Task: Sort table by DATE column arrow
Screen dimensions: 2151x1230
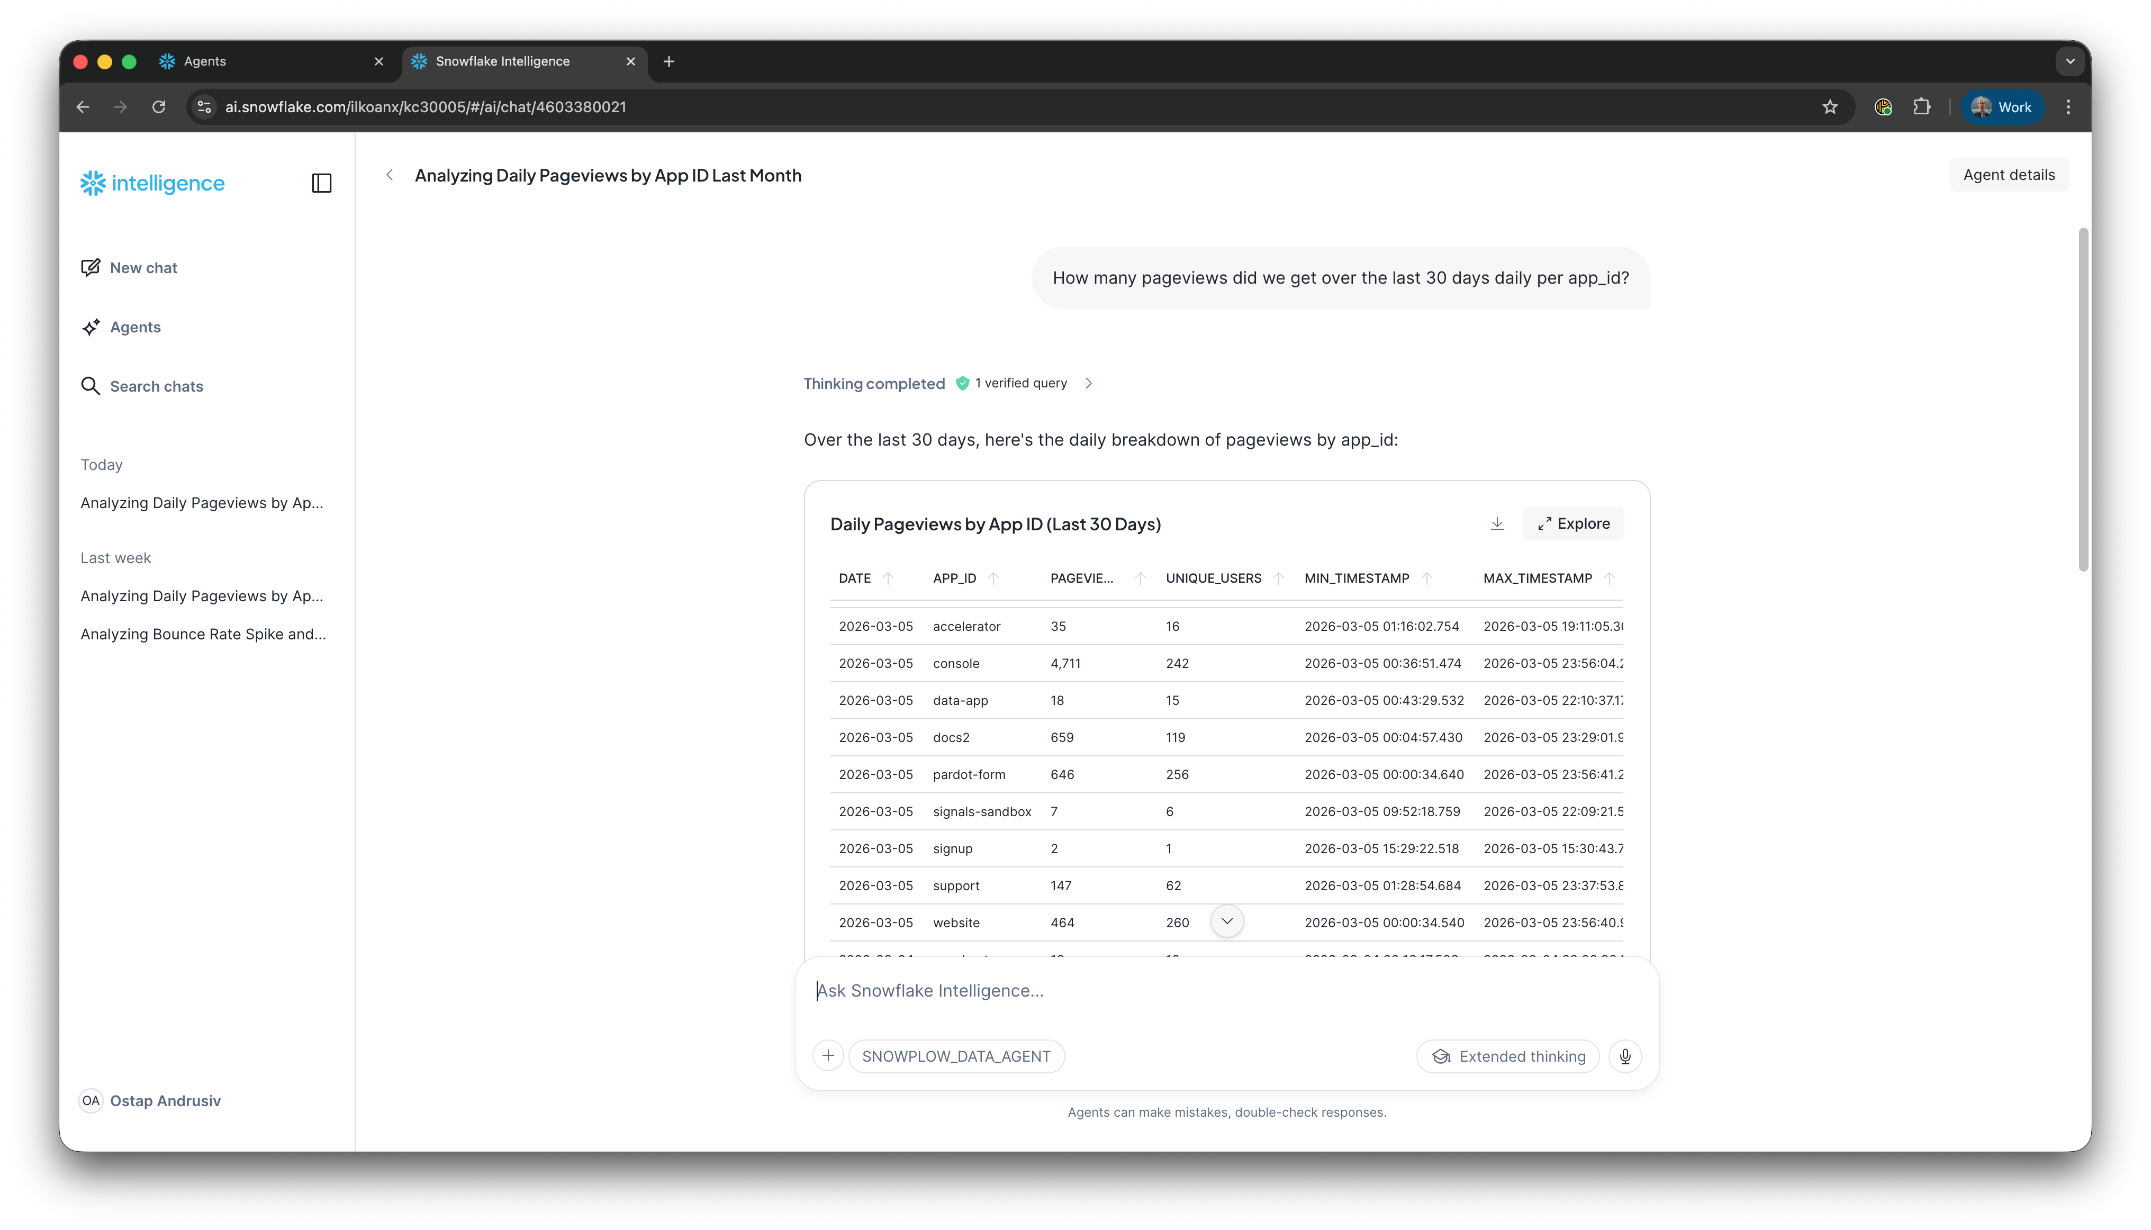Action: pos(888,578)
